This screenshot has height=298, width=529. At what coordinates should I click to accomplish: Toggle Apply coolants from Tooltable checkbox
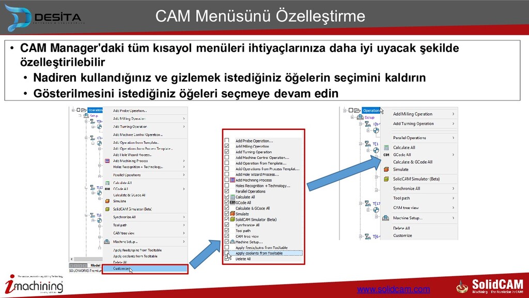(227, 253)
